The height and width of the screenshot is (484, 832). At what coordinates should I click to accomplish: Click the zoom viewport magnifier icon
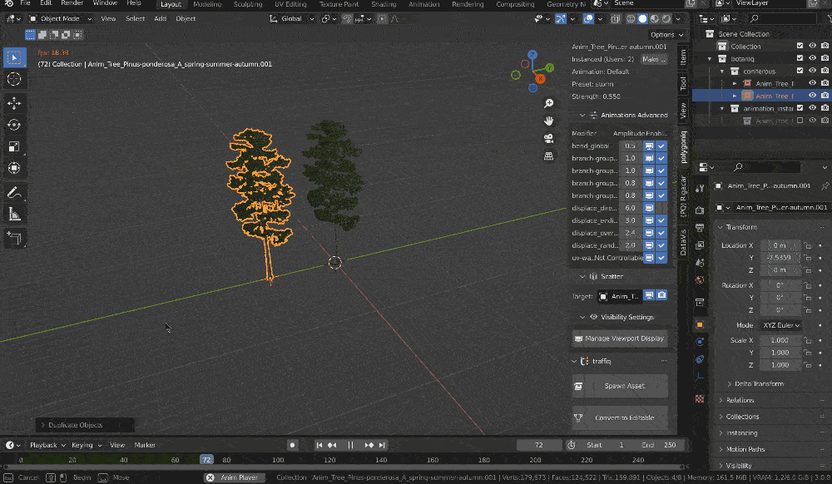coord(548,103)
